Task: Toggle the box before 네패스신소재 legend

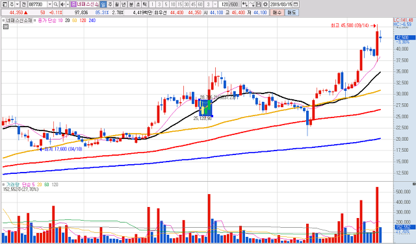Action: (x=3, y=20)
